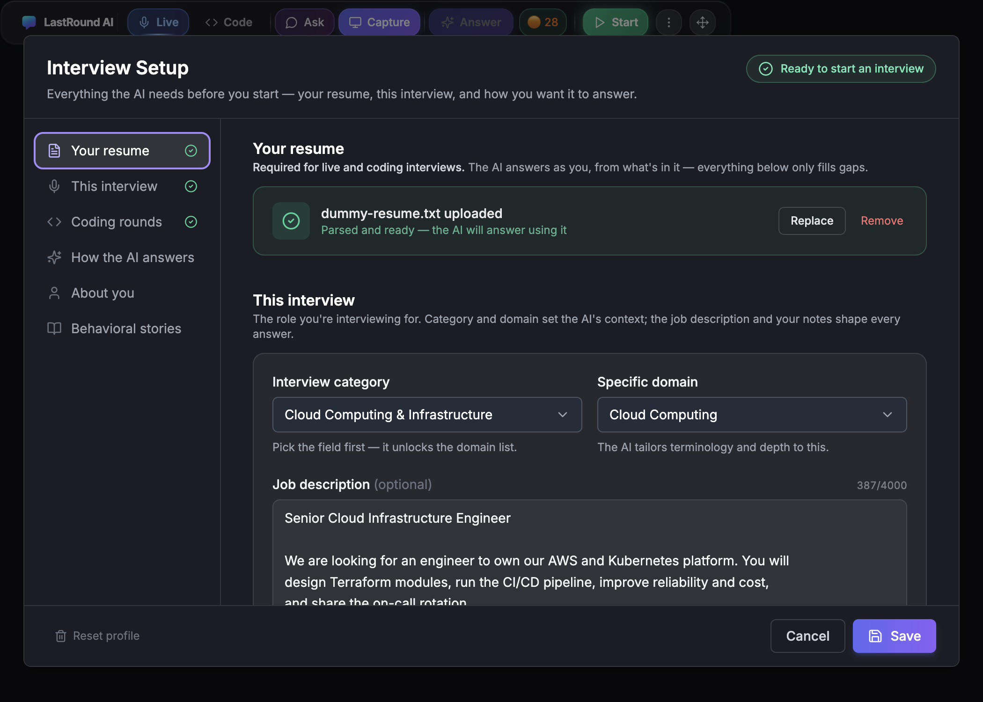The width and height of the screenshot is (983, 702).
Task: Click the dummy-resume.txt uploaded filename
Action: click(411, 213)
